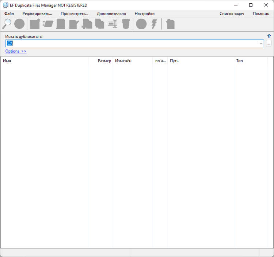
Task: Click the trash bin delete icon
Action: tap(126, 24)
